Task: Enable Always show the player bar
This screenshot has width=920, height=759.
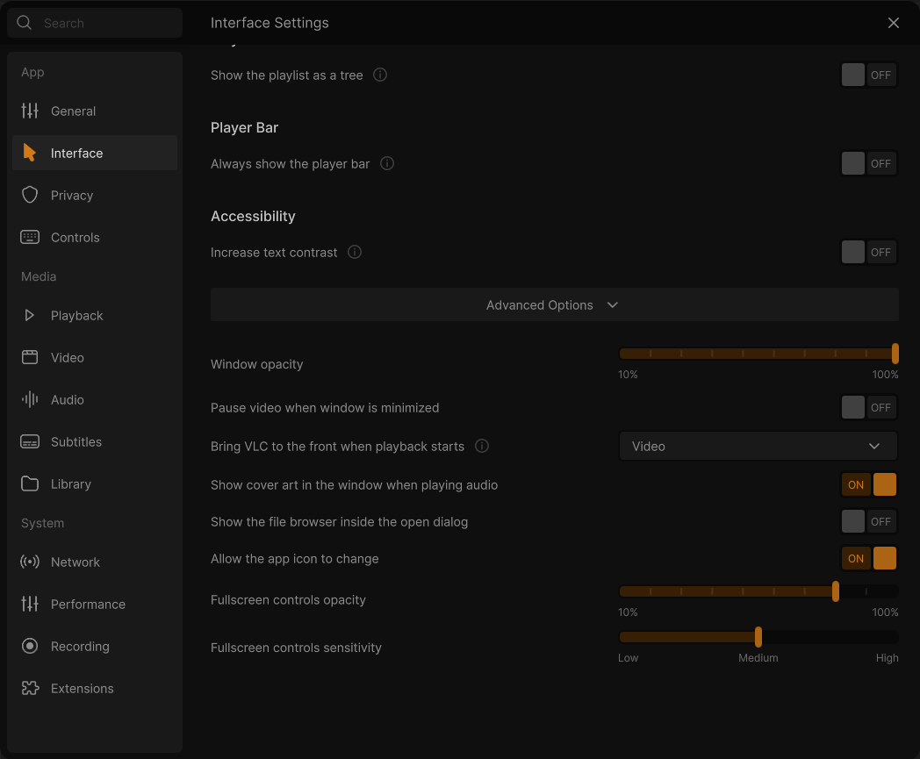Action: click(869, 164)
